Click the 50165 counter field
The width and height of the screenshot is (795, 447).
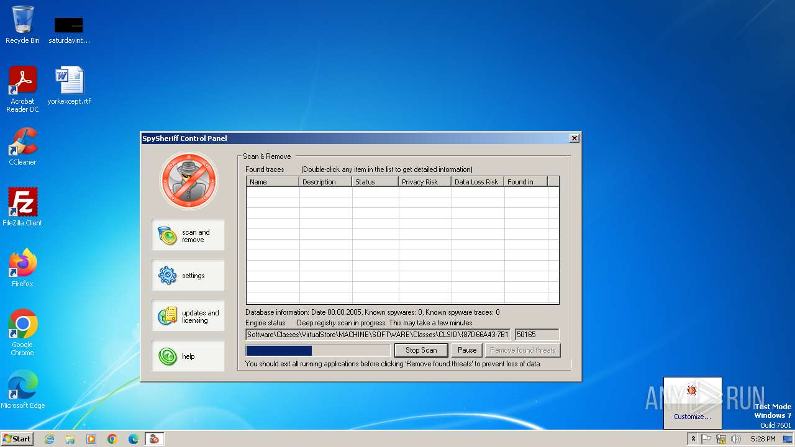[x=537, y=335]
